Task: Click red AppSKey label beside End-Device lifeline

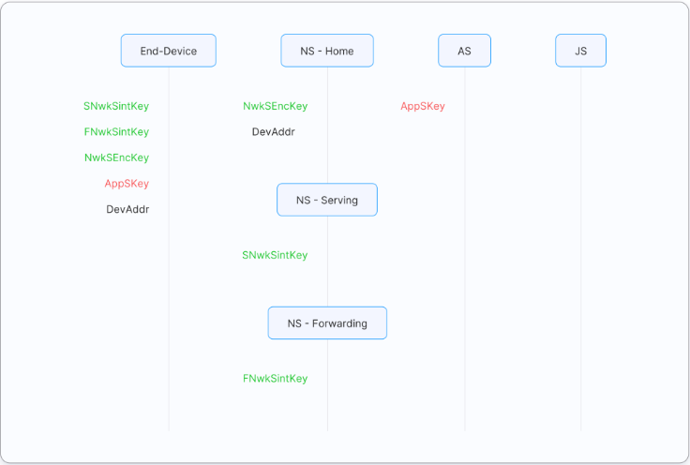Action: coord(127,184)
